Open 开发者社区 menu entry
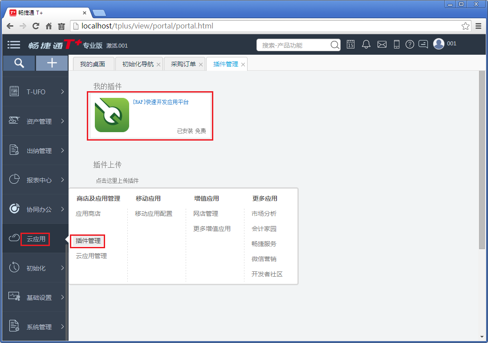Viewport: 488px width, 343px height. (267, 274)
